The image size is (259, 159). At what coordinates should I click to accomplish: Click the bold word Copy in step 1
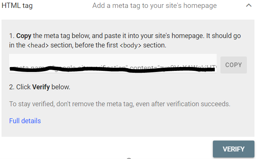pyautogui.click(x=23, y=36)
